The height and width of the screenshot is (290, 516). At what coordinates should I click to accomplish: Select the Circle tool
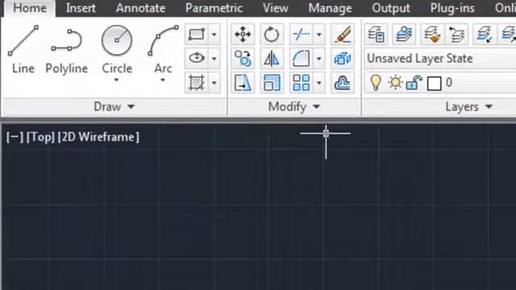117,49
